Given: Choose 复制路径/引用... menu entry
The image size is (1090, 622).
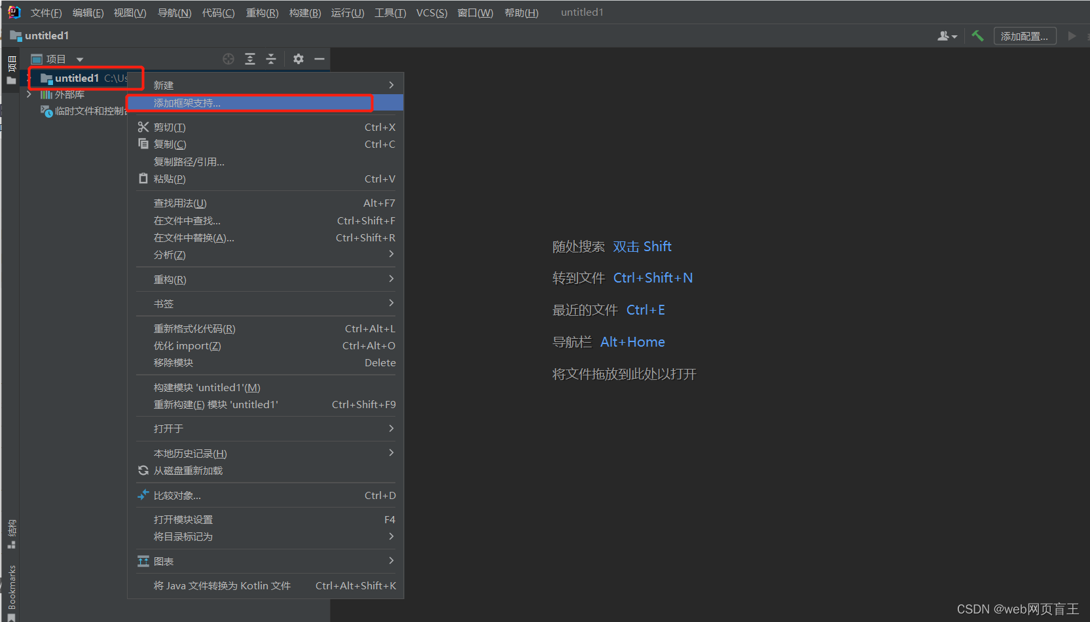Looking at the screenshot, I should (265, 162).
